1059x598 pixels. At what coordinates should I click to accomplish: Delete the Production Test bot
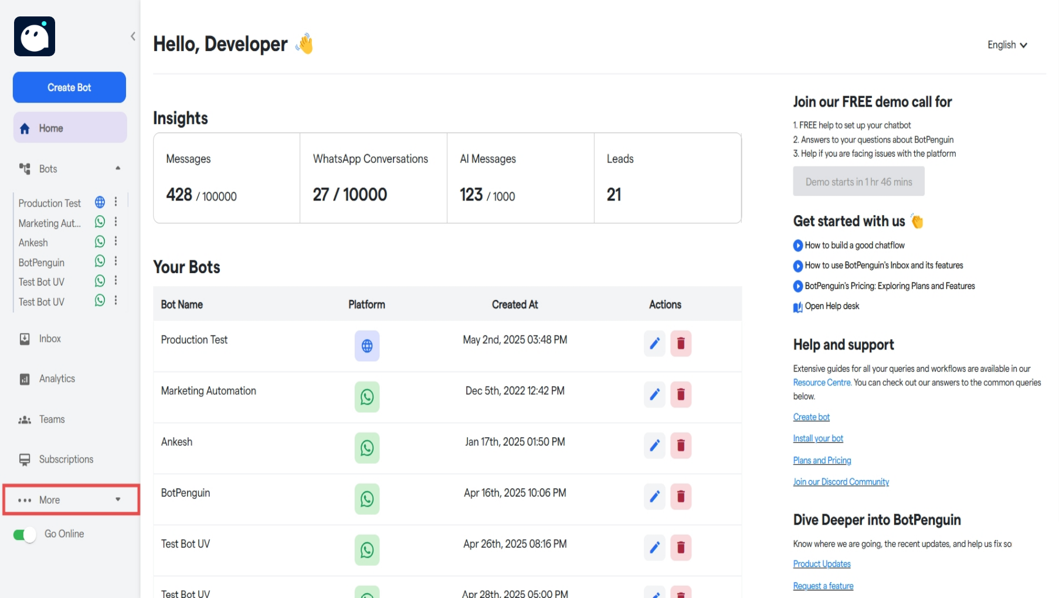click(x=681, y=344)
